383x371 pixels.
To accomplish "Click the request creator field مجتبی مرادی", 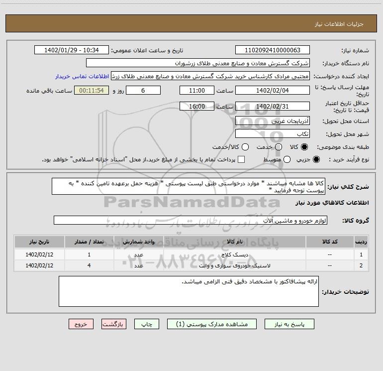I will 210,76.
